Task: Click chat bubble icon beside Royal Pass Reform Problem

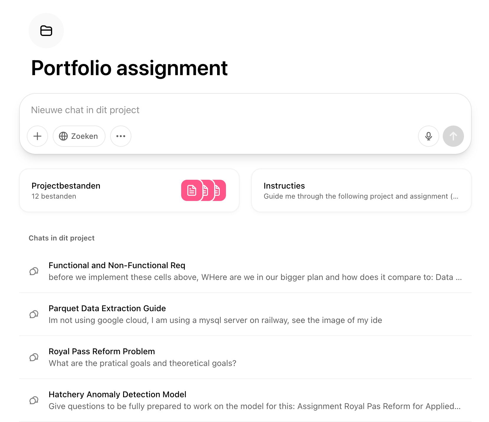Action: [34, 357]
